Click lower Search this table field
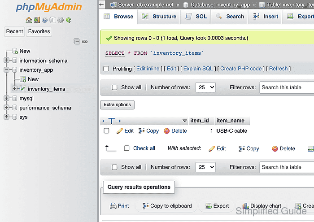Viewport: 314px width, 222px height. pyautogui.click(x=287, y=167)
